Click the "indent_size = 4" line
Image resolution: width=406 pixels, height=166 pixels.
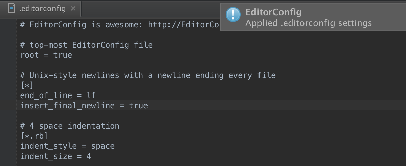[55, 156]
